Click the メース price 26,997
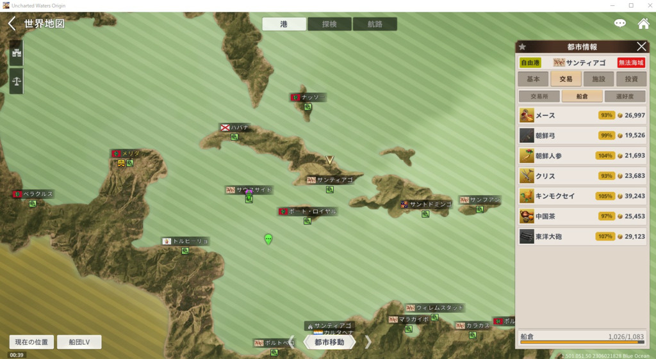Screen dimensions: 656x359 (635, 115)
